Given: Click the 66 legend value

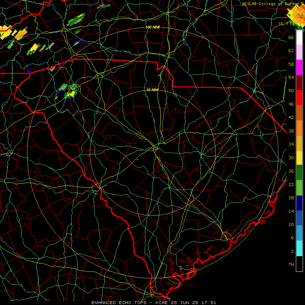Looking at the screenshot, I should tap(291, 37).
